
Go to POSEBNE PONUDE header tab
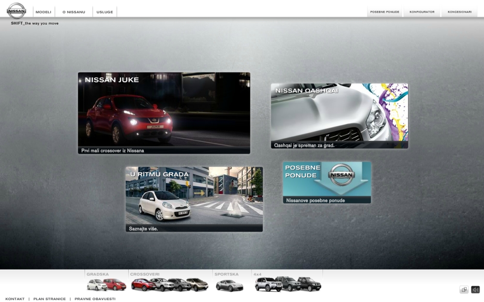point(385,12)
